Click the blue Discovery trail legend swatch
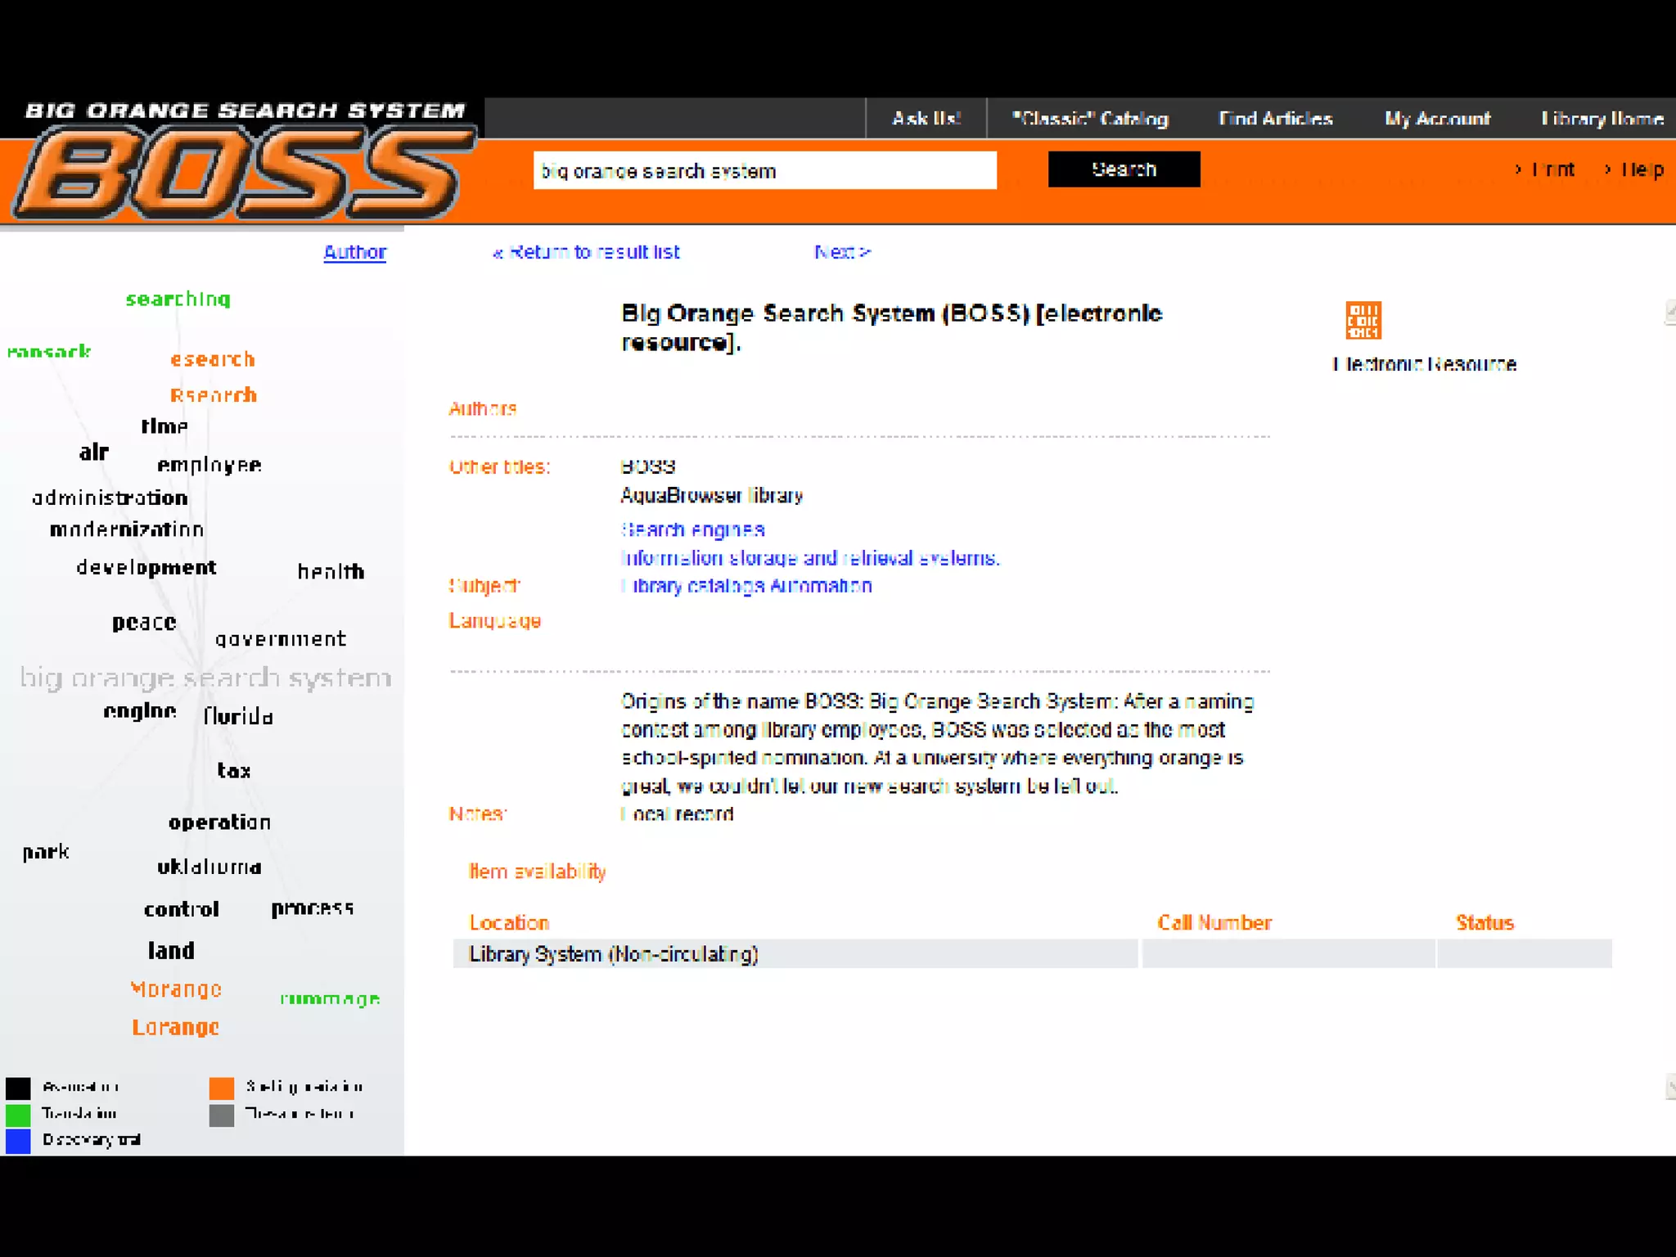Viewport: 1676px width, 1257px height. 18,1140
